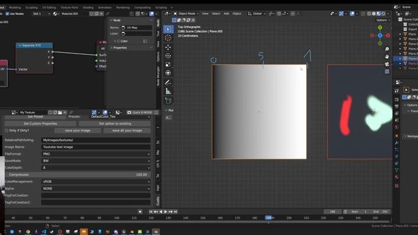Open the ColorDepth dropdown
This screenshot has height=235, width=418.
(x=96, y=168)
